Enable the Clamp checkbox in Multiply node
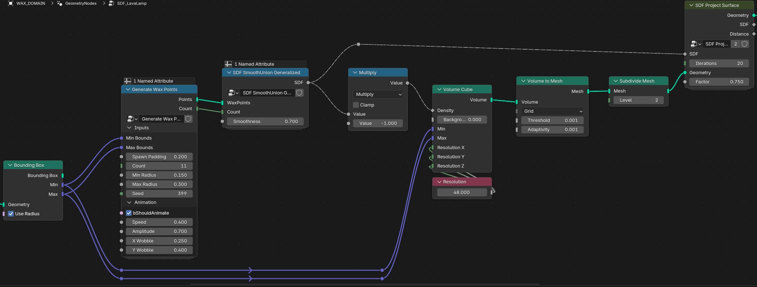The height and width of the screenshot is (287, 757). [x=356, y=105]
